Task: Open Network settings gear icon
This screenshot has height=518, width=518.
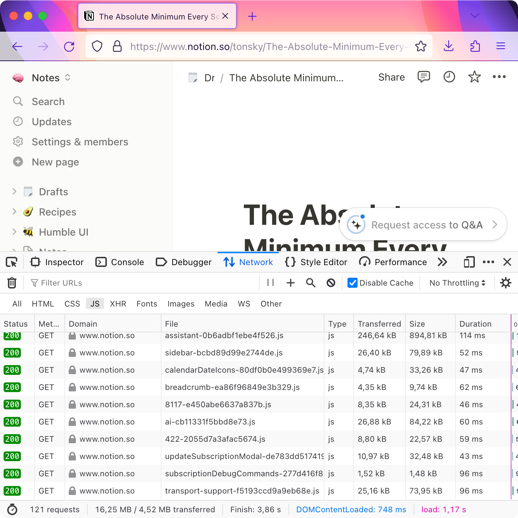Action: [x=506, y=283]
